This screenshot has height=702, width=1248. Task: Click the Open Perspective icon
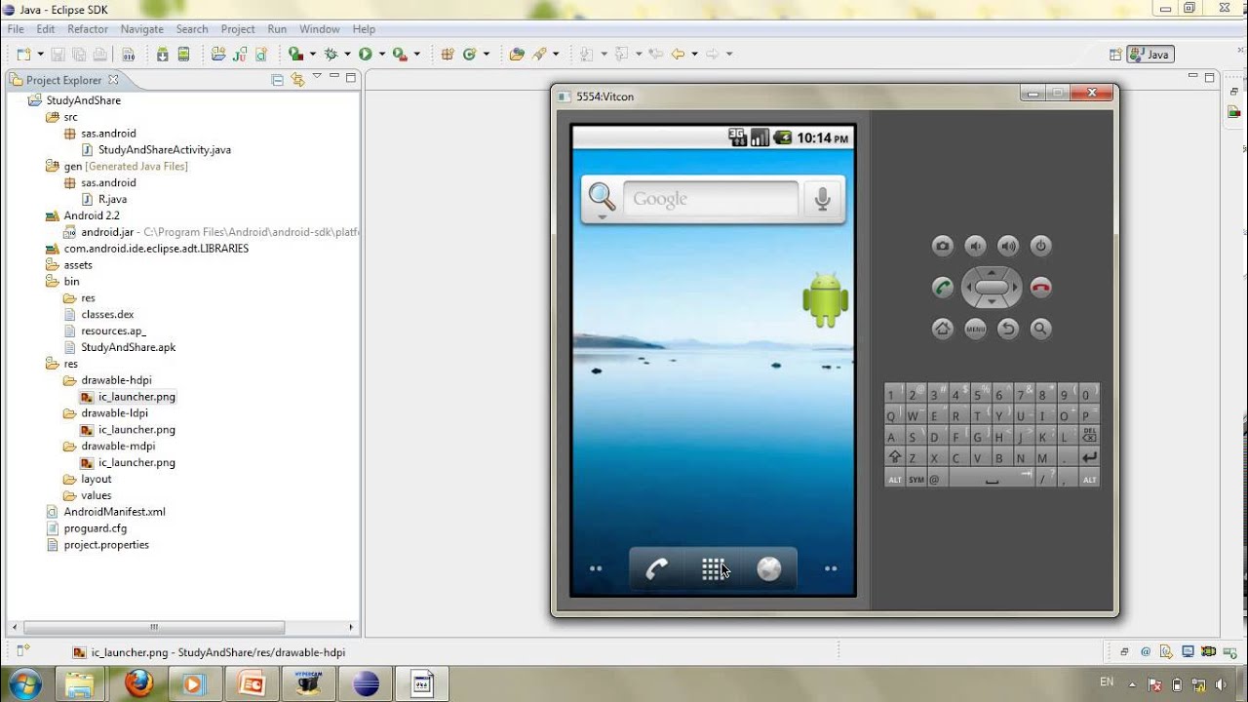pos(1115,55)
